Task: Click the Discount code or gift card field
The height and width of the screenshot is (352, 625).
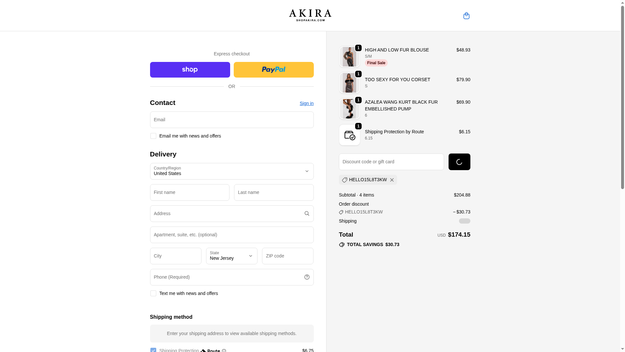Action: coord(391,162)
